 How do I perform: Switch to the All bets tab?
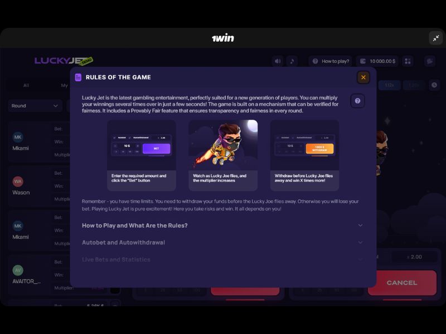coord(26,85)
